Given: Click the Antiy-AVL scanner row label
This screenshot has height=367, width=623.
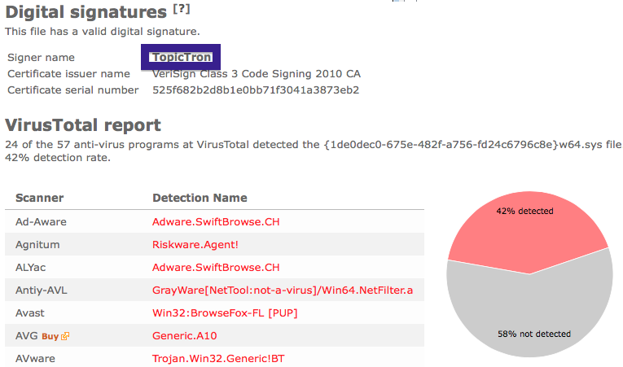Looking at the screenshot, I should click(42, 291).
